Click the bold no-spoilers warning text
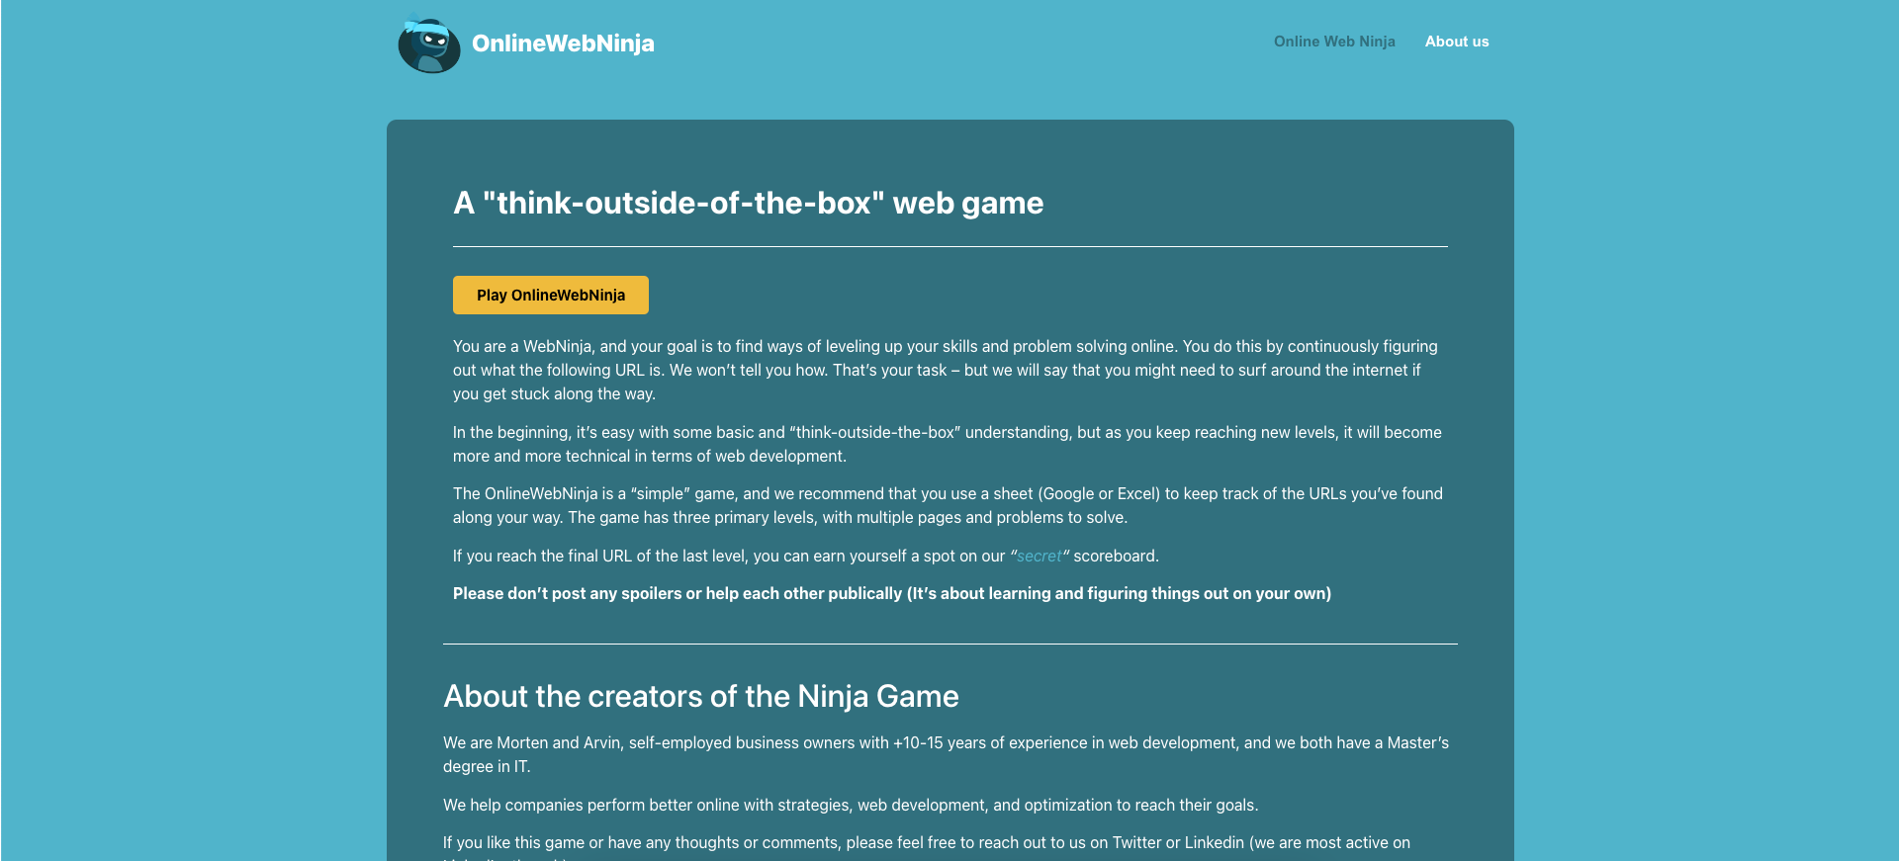 (x=891, y=594)
